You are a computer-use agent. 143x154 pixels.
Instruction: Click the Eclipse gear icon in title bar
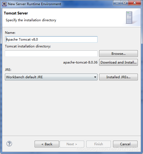coord(4,4)
